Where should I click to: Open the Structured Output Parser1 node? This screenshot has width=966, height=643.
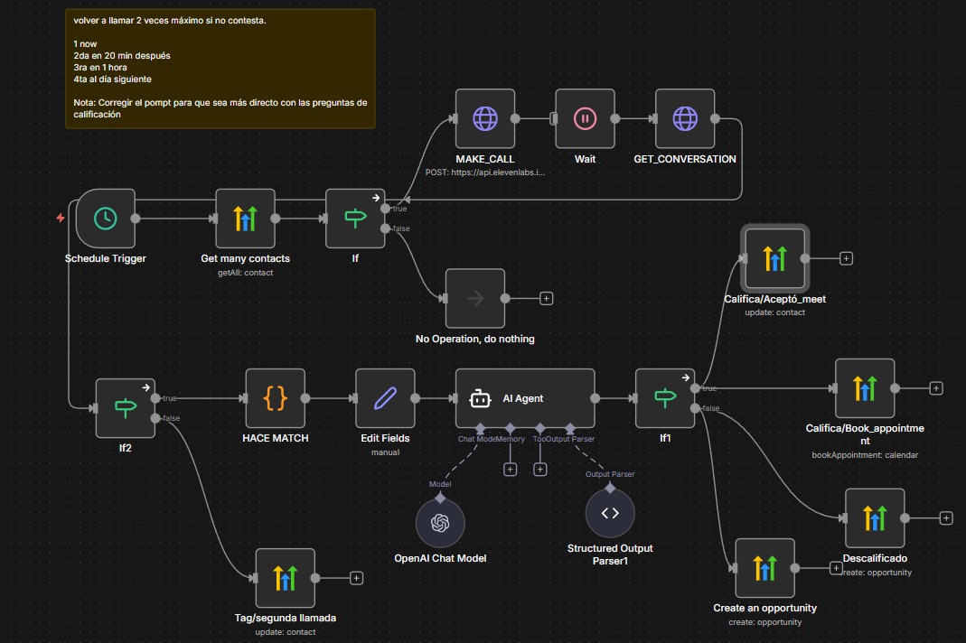click(610, 513)
